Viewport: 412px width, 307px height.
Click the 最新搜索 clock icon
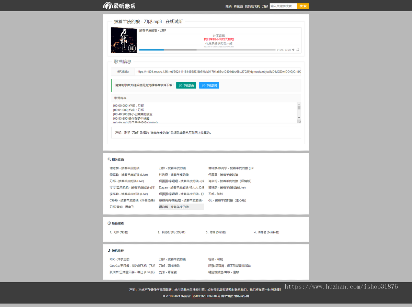109,223
